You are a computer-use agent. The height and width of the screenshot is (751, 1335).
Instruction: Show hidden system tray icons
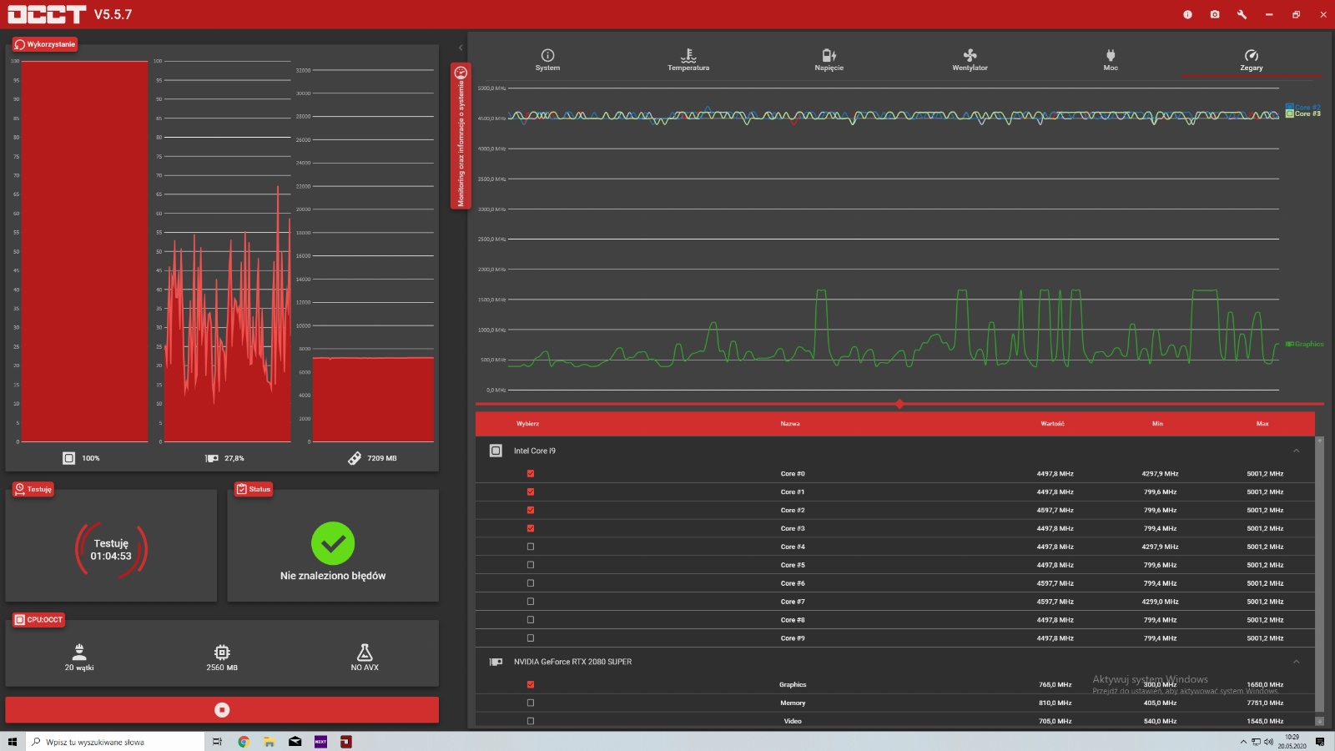1243,742
